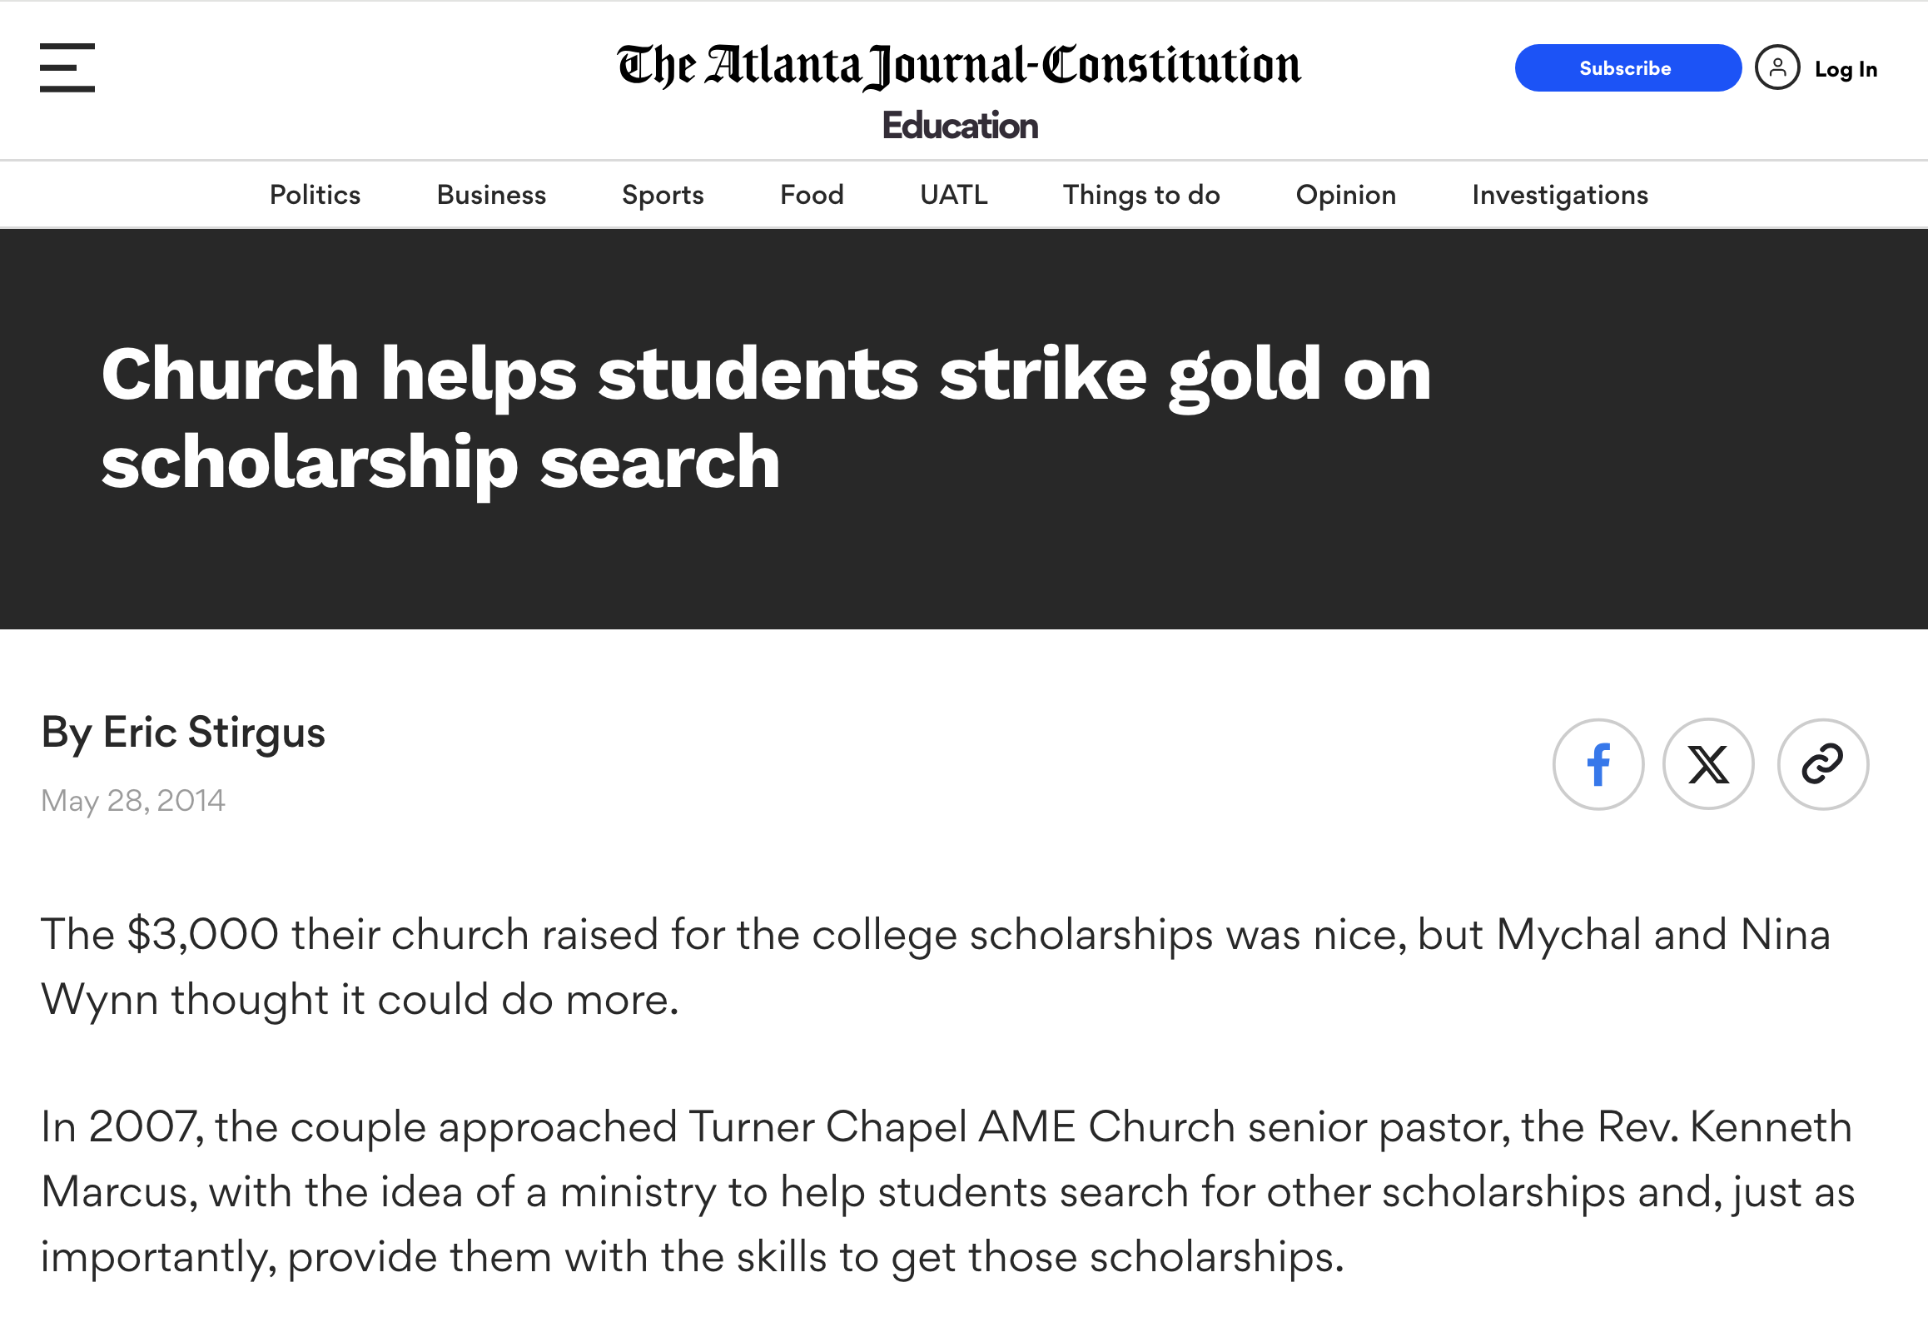Screen dimensions: 1928x1327
Task: Go to the Business section
Action: click(x=491, y=195)
